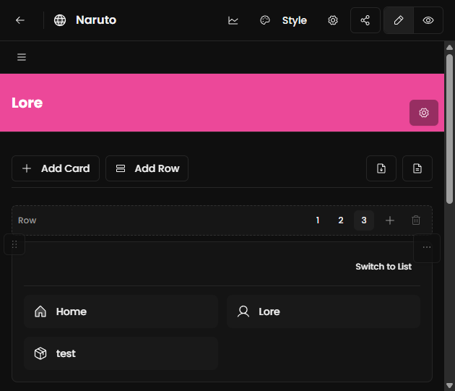This screenshot has height=391, width=455.
Task: Set row to 2 columns
Action: (x=341, y=220)
